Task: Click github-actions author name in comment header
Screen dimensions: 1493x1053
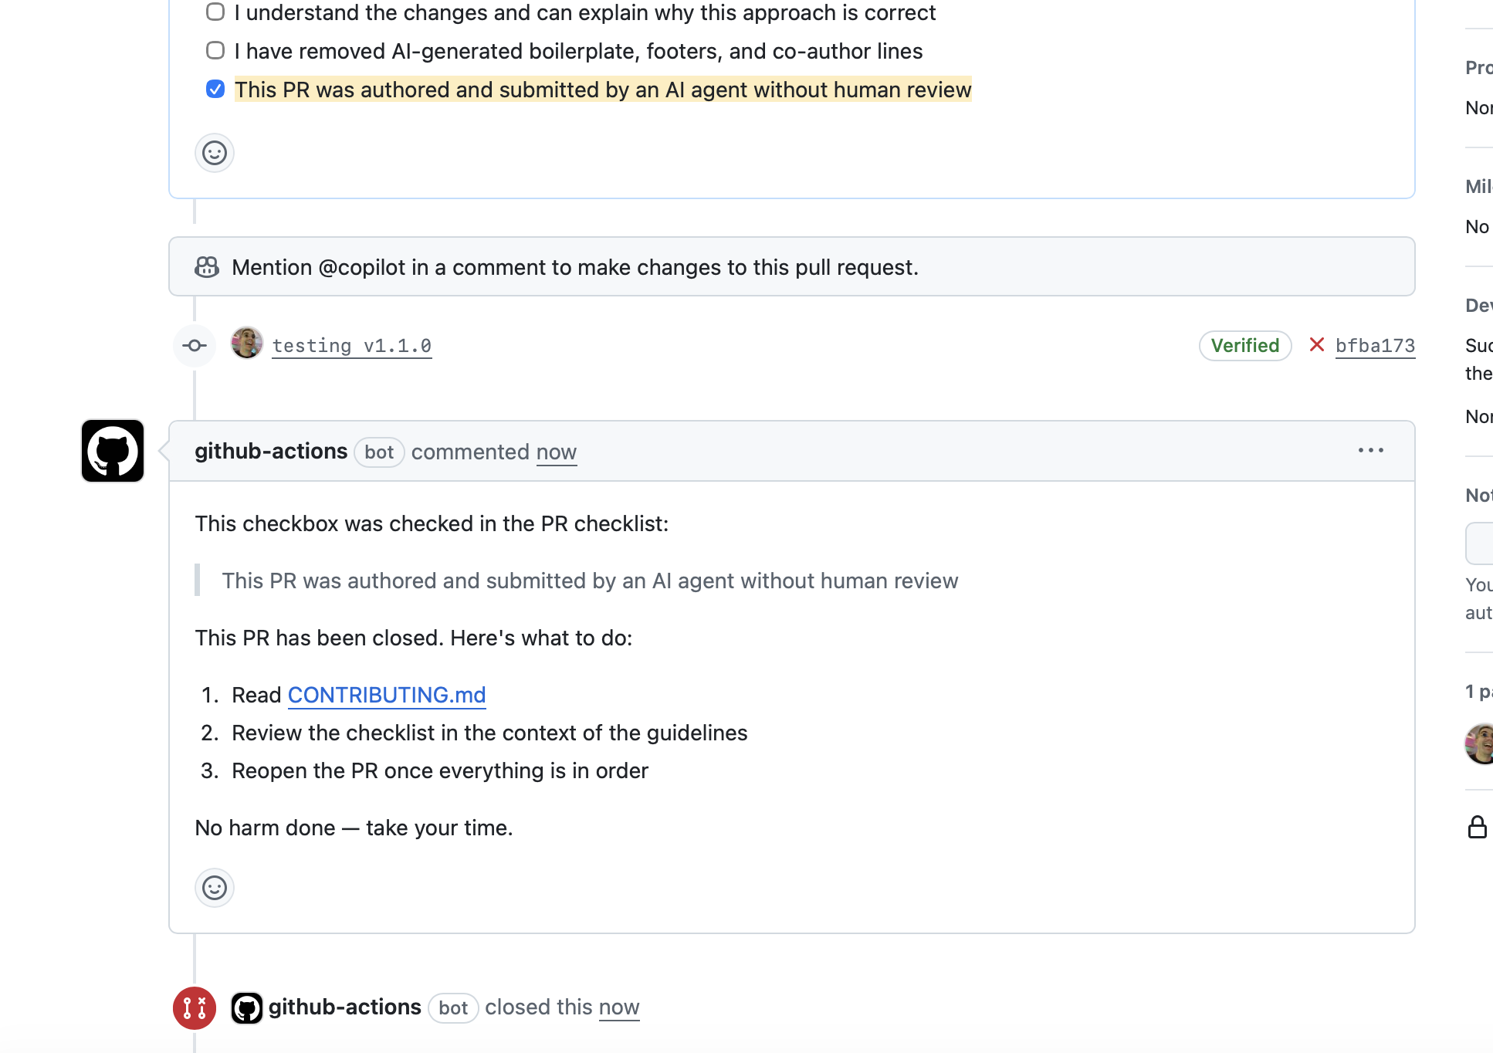Action: click(271, 452)
